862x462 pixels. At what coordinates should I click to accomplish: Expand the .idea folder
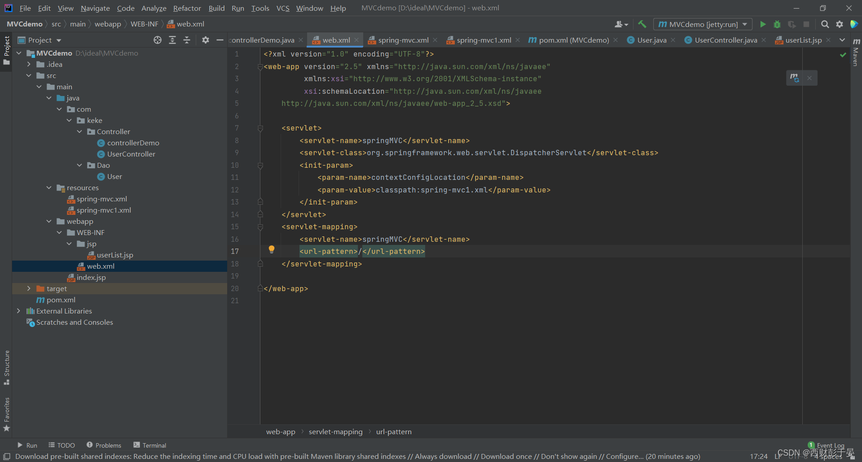pyautogui.click(x=29, y=64)
